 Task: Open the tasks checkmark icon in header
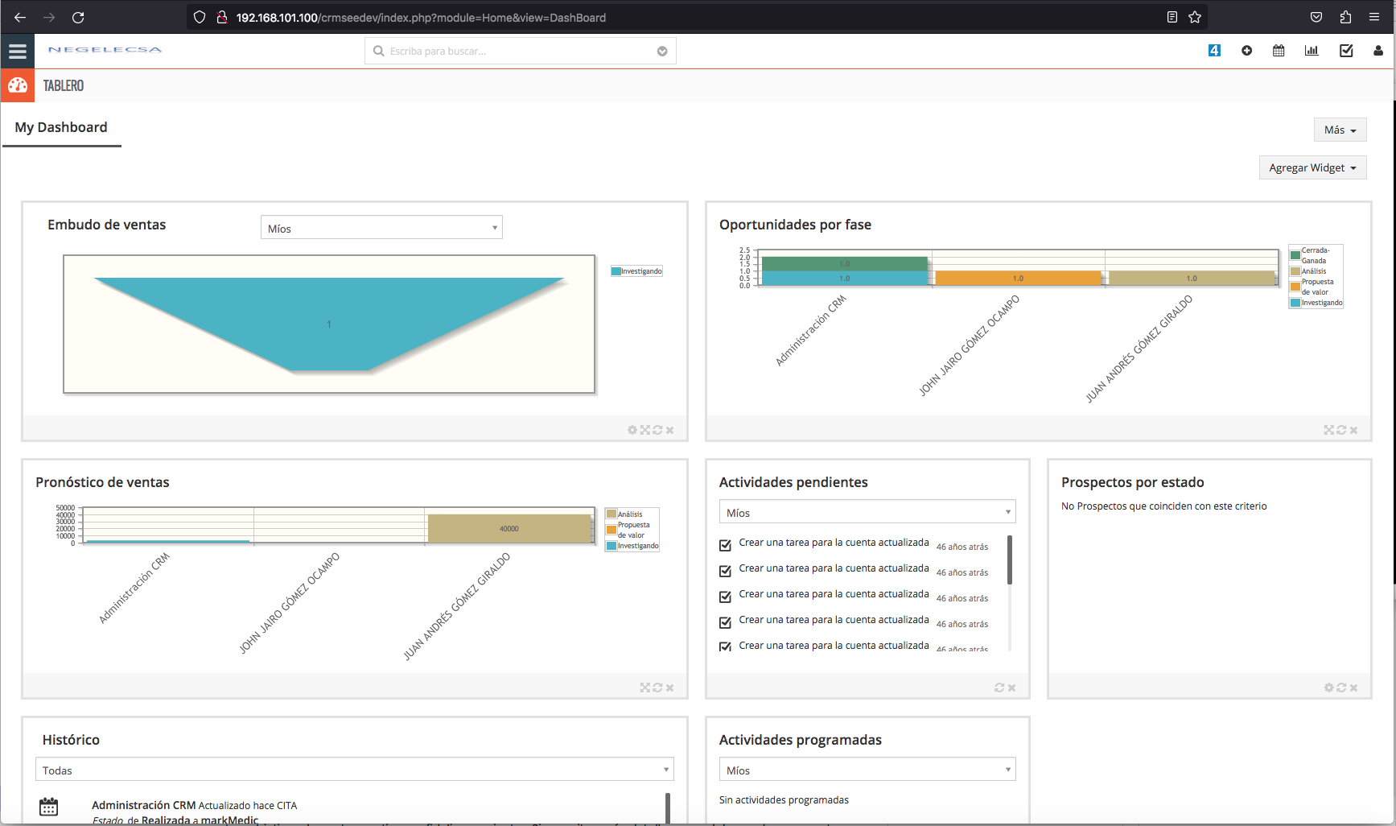point(1346,51)
